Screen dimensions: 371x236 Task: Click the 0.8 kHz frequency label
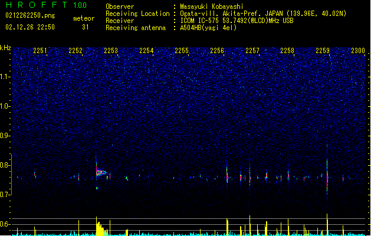point(5,165)
